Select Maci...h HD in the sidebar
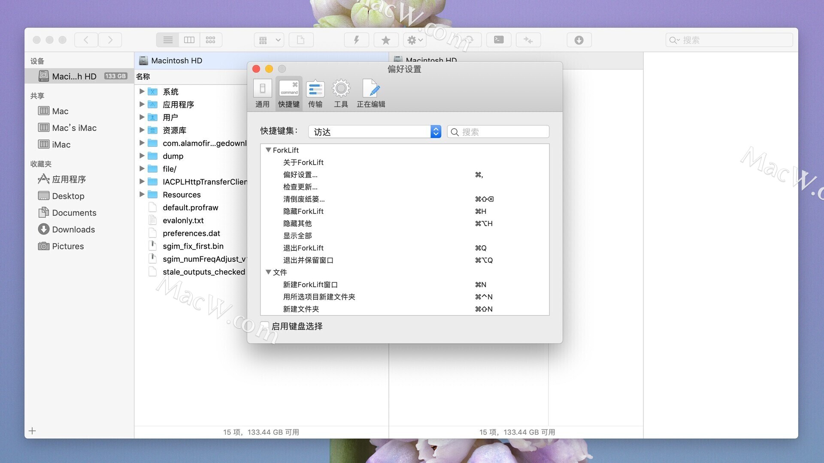 click(x=79, y=76)
